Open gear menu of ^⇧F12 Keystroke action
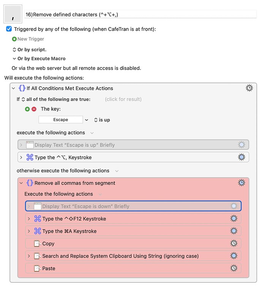The height and width of the screenshot is (290, 262). pos(234,218)
